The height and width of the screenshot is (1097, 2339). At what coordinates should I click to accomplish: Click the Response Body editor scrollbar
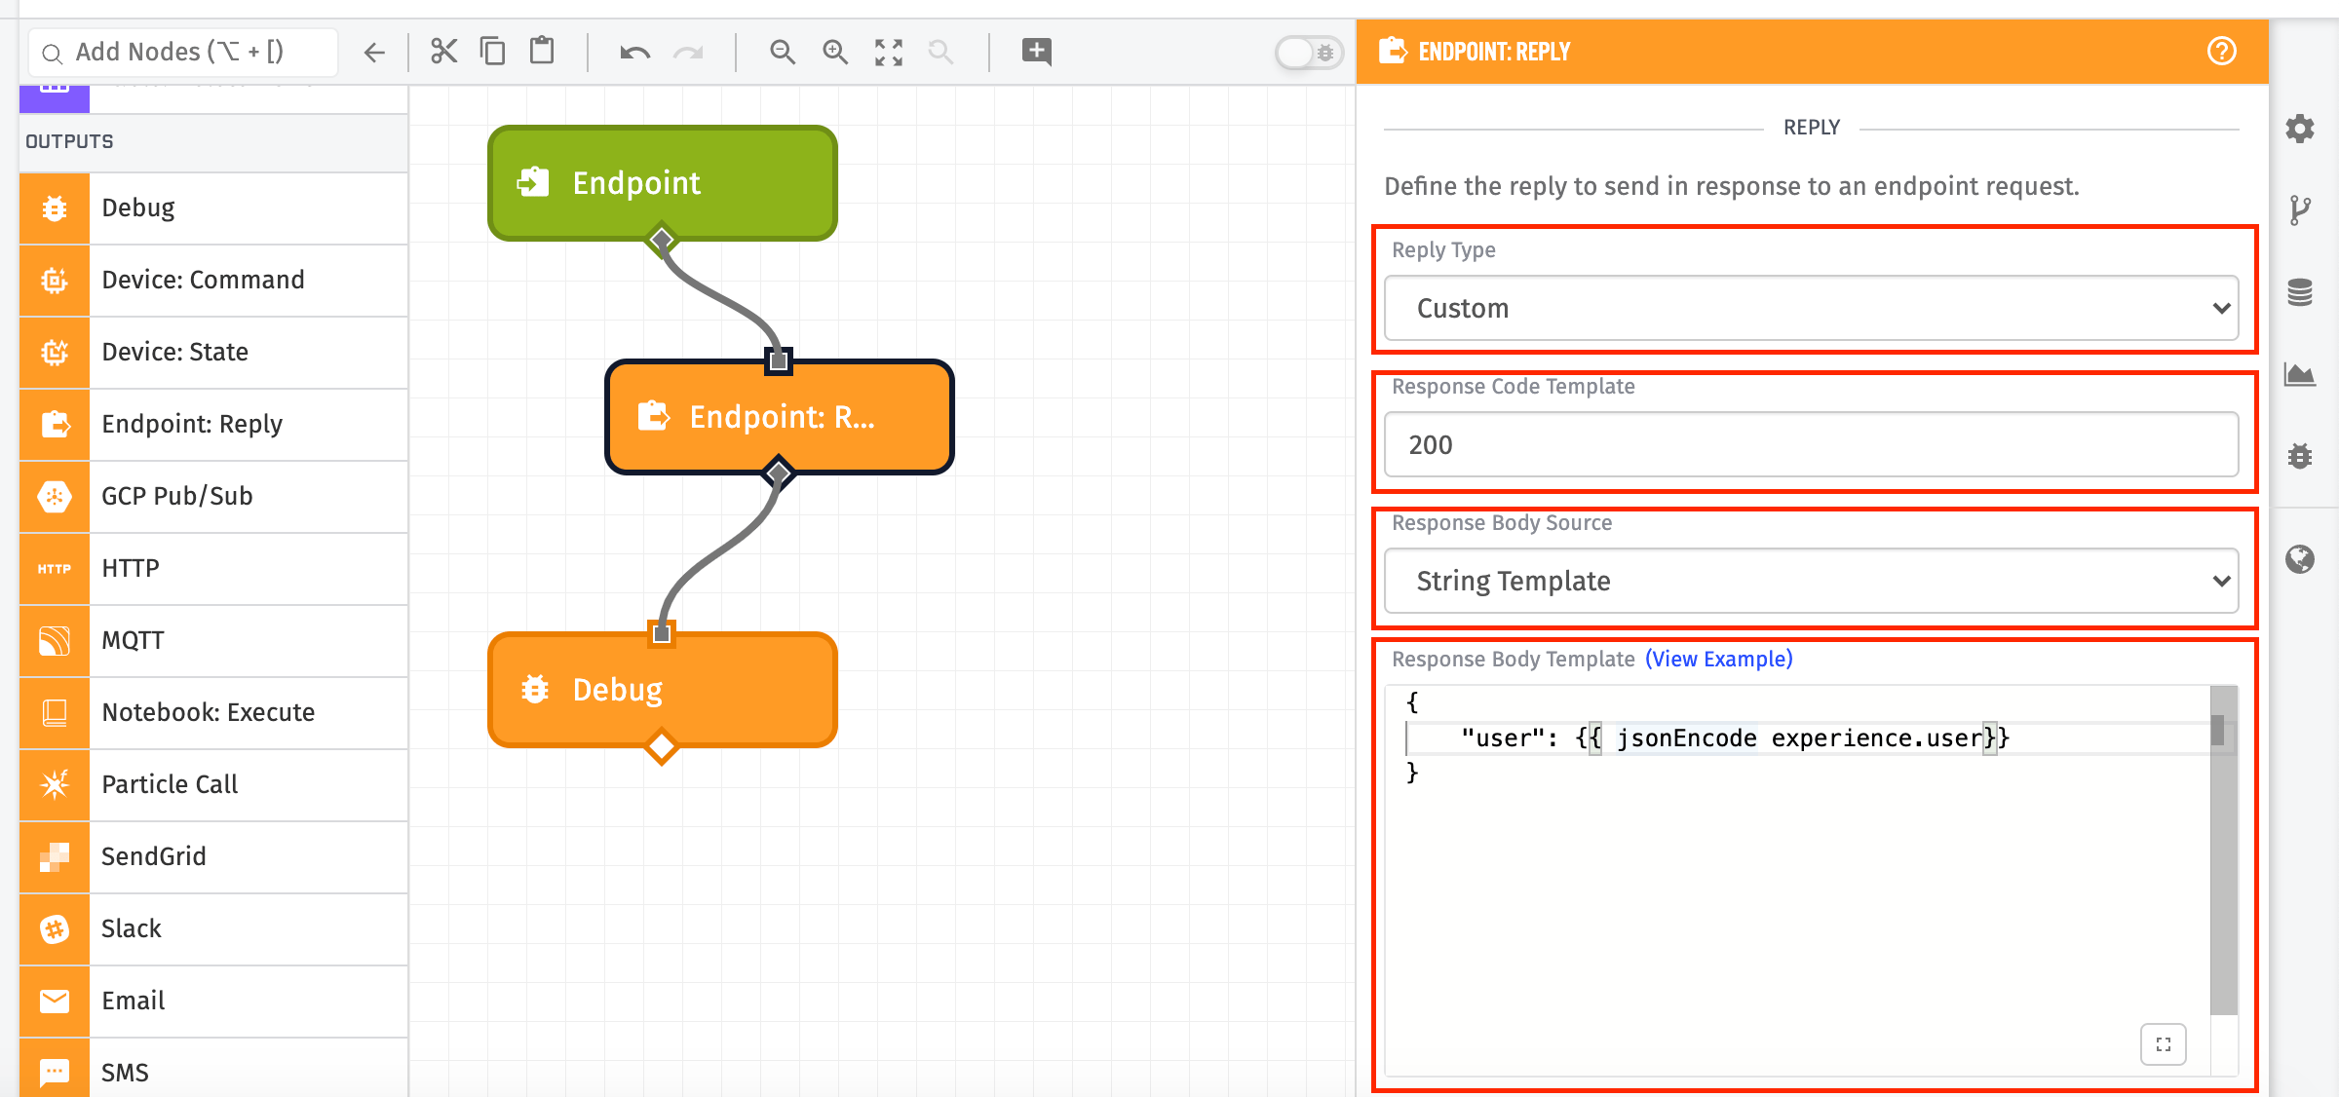(2224, 851)
